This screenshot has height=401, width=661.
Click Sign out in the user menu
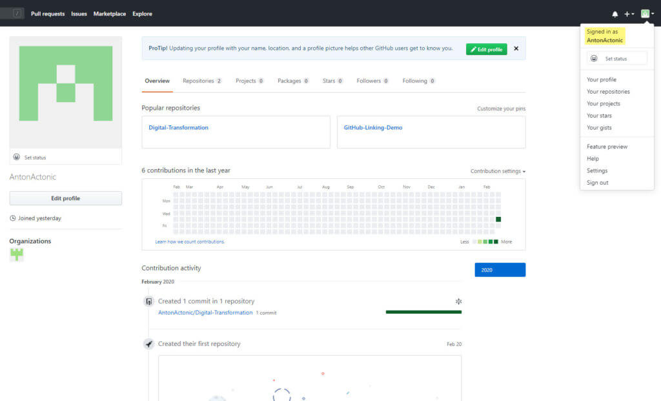597,183
